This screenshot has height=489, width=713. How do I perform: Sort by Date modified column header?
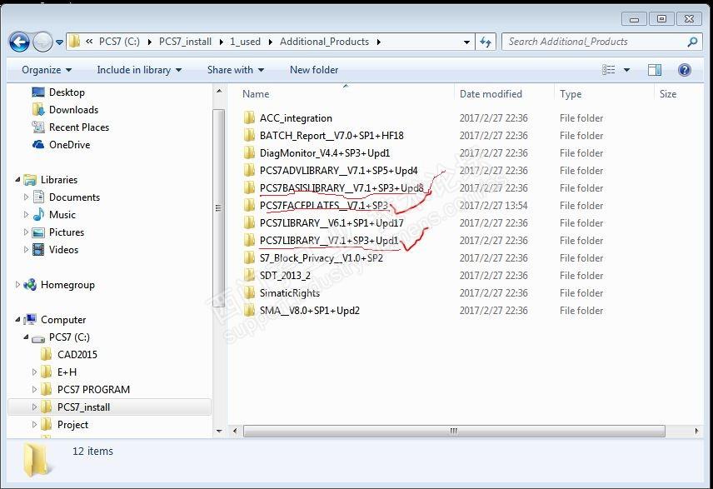(491, 94)
